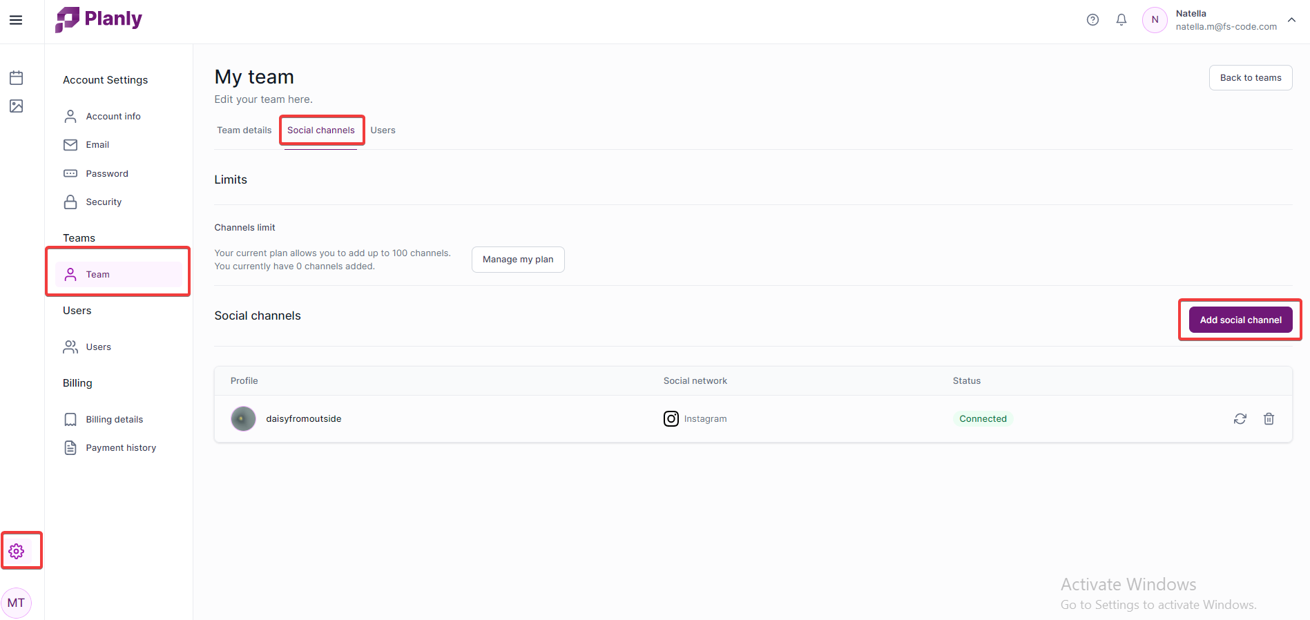Switch to Users tab
This screenshot has height=620, width=1310.
[383, 130]
